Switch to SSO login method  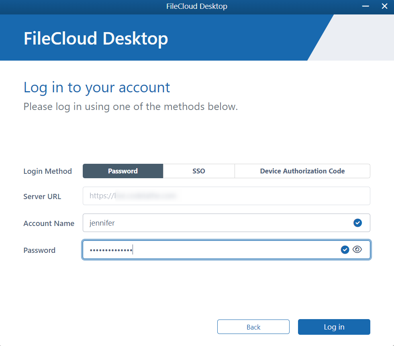click(x=199, y=171)
